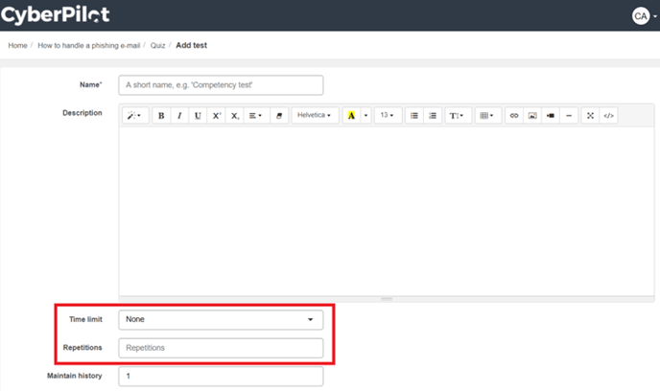Insert an unordered bullet list

414,116
